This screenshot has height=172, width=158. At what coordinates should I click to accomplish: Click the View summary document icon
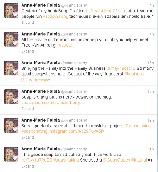23,80
